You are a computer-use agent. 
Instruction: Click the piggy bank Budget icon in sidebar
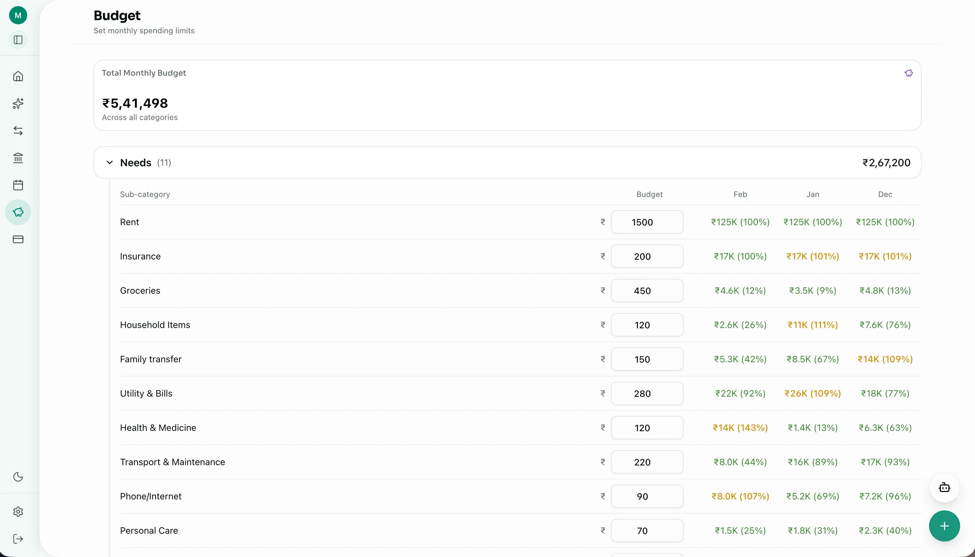coord(18,212)
